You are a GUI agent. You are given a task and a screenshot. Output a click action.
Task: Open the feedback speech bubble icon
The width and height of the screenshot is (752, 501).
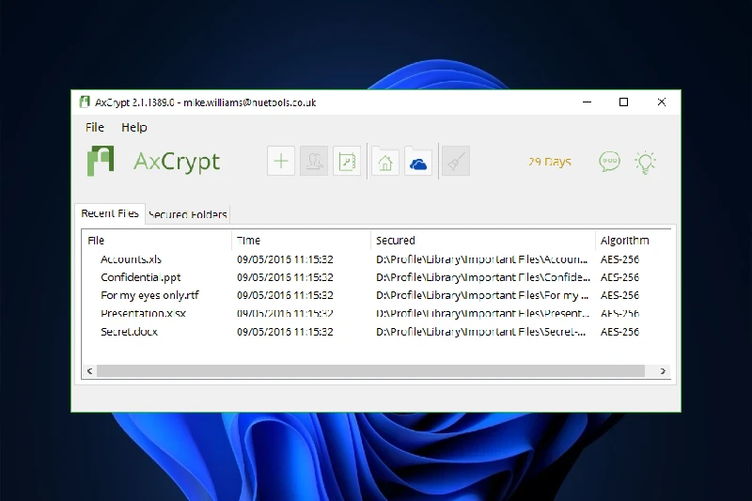click(609, 162)
